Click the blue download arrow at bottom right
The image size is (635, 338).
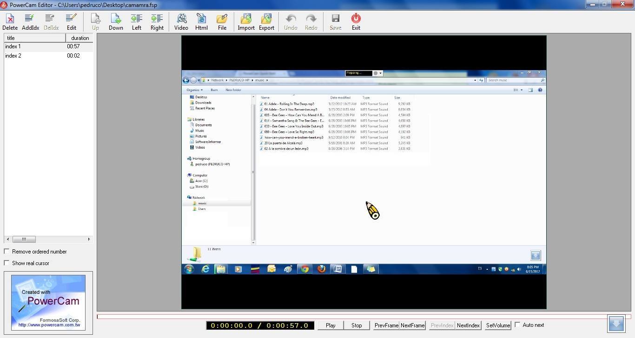click(616, 324)
